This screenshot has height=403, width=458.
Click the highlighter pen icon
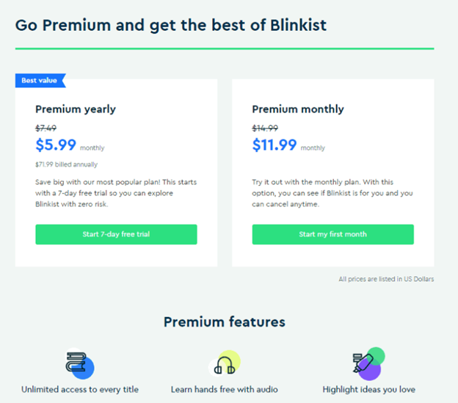point(366,363)
